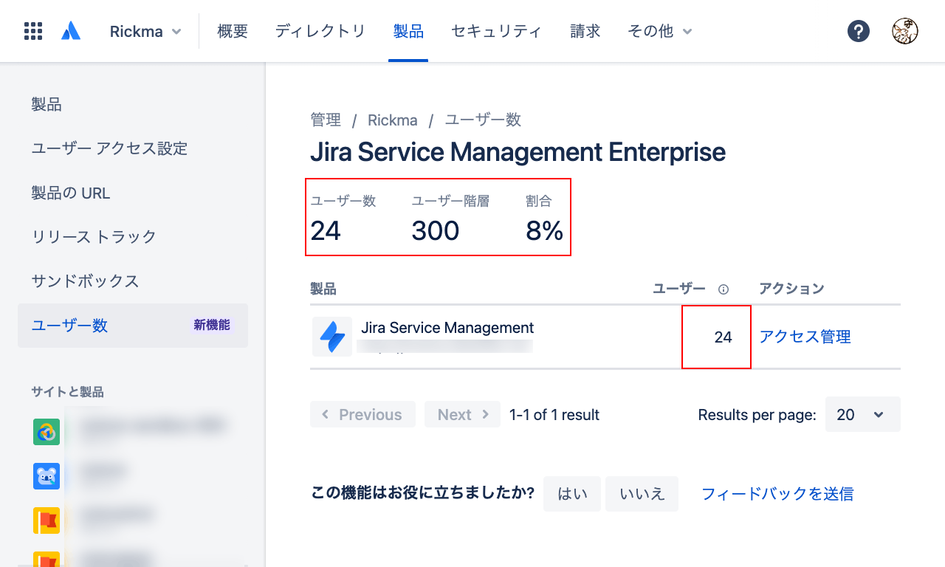The height and width of the screenshot is (567, 945).
Task: Open the Results per page dropdown
Action: 863,414
